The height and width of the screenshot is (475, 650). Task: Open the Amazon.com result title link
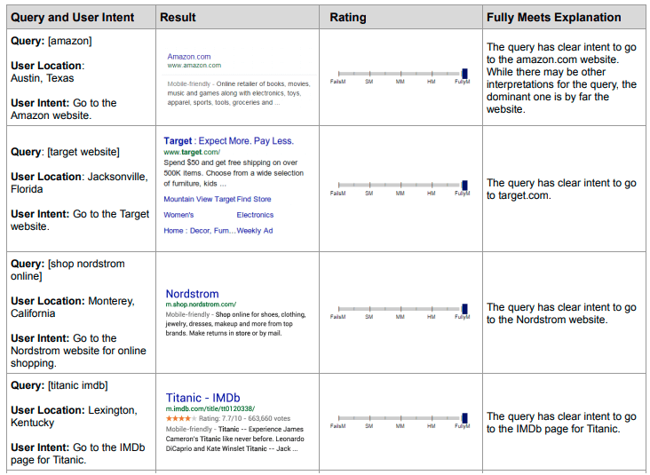point(189,56)
